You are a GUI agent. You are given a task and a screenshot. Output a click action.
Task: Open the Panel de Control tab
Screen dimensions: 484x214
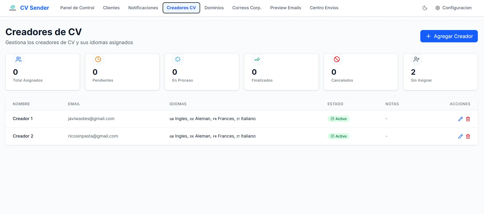77,8
